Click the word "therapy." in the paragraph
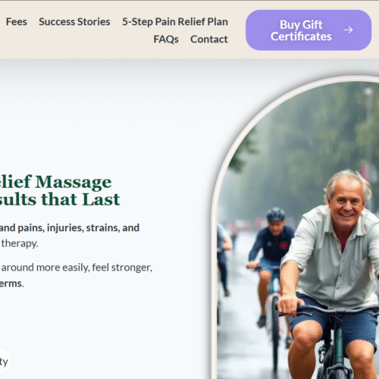 20,243
